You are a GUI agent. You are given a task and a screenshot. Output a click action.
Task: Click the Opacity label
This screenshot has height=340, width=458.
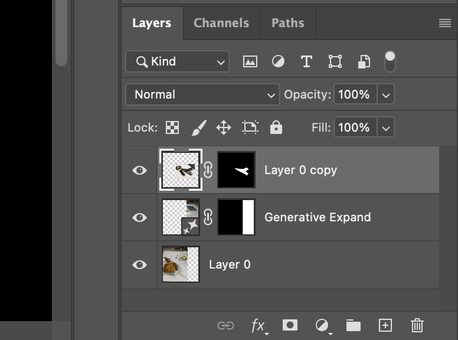(307, 94)
